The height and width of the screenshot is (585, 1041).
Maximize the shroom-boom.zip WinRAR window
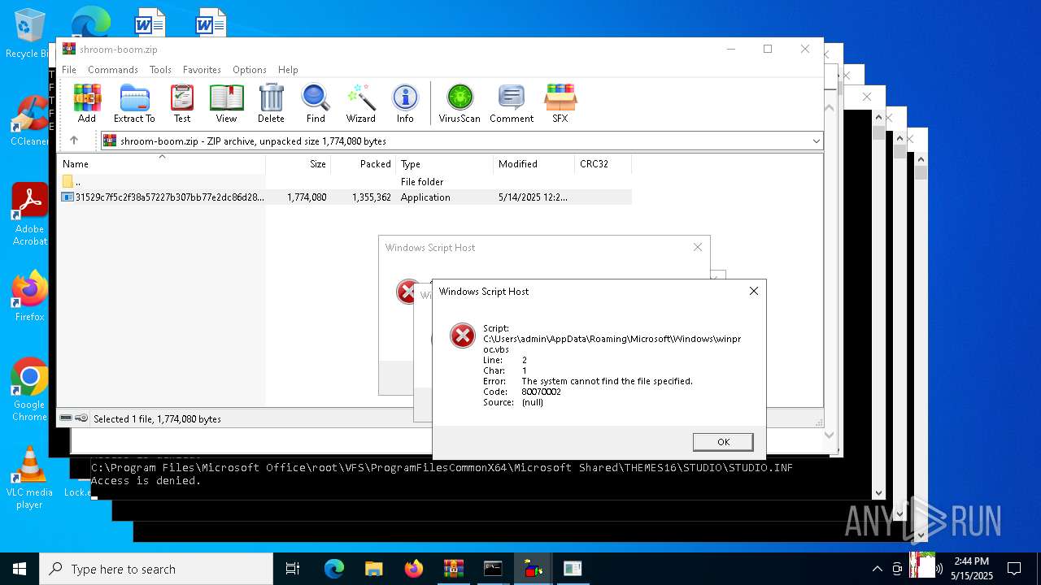[767, 49]
